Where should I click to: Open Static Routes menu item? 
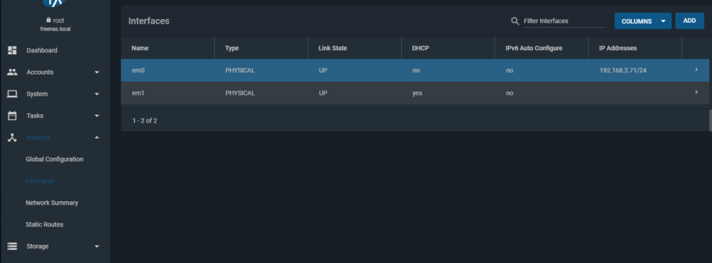tap(44, 225)
